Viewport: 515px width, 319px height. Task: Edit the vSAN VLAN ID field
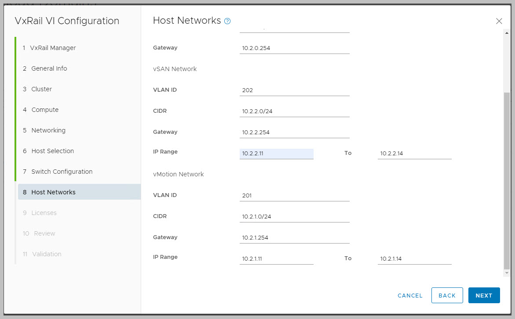coord(294,90)
